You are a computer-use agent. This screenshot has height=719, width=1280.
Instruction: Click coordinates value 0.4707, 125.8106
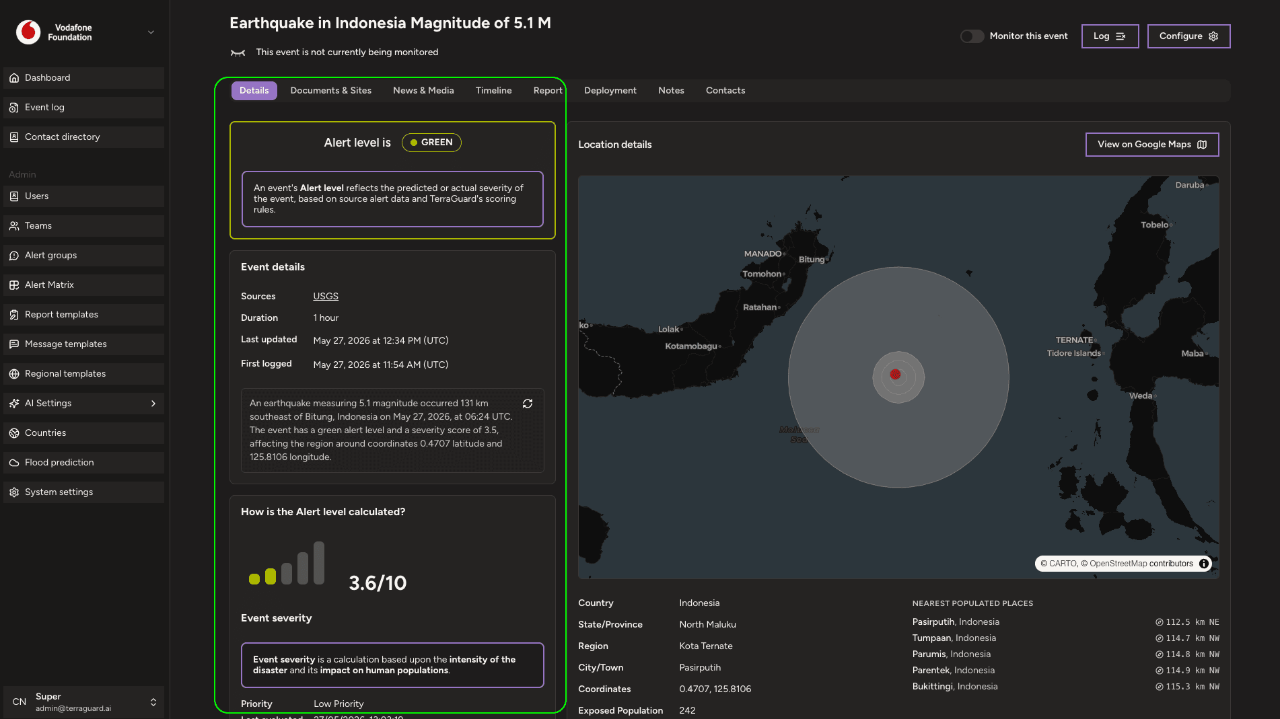pos(715,689)
